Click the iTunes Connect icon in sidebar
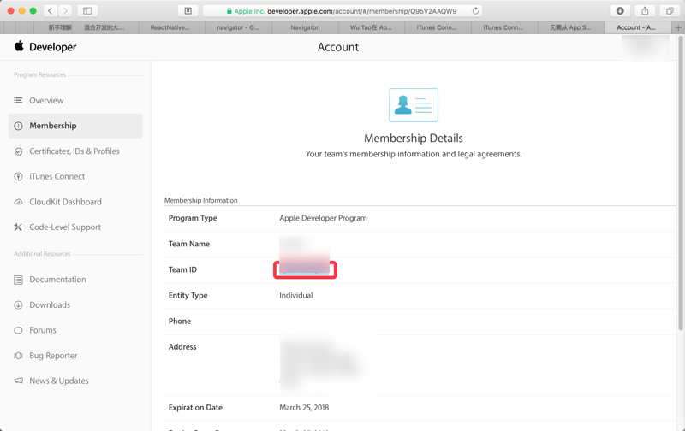This screenshot has height=431, width=685. (18, 177)
